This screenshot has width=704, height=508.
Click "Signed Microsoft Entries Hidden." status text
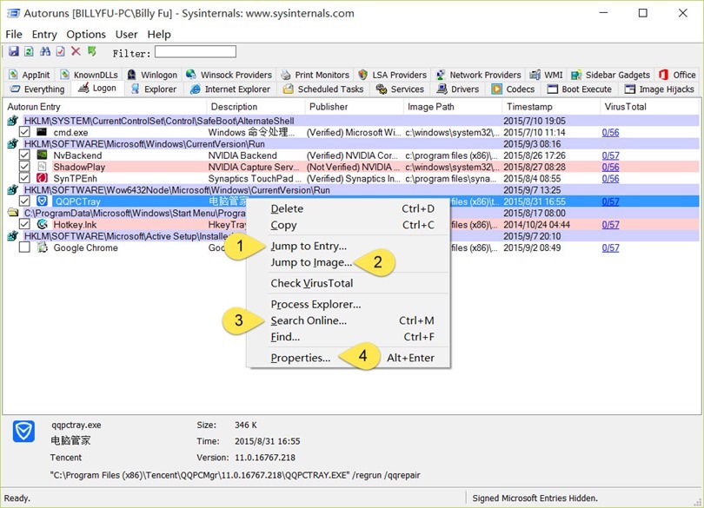point(535,498)
